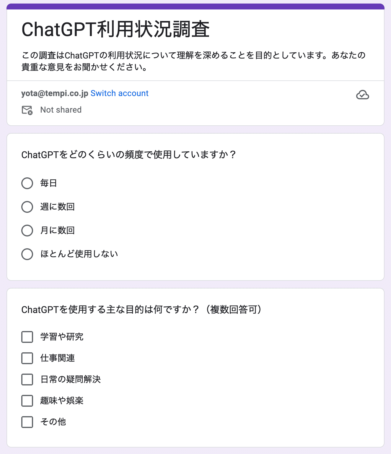Viewport: 391px width, 454px height.
Task: Enable the 日常の疑問解決 checkbox
Action: point(27,380)
